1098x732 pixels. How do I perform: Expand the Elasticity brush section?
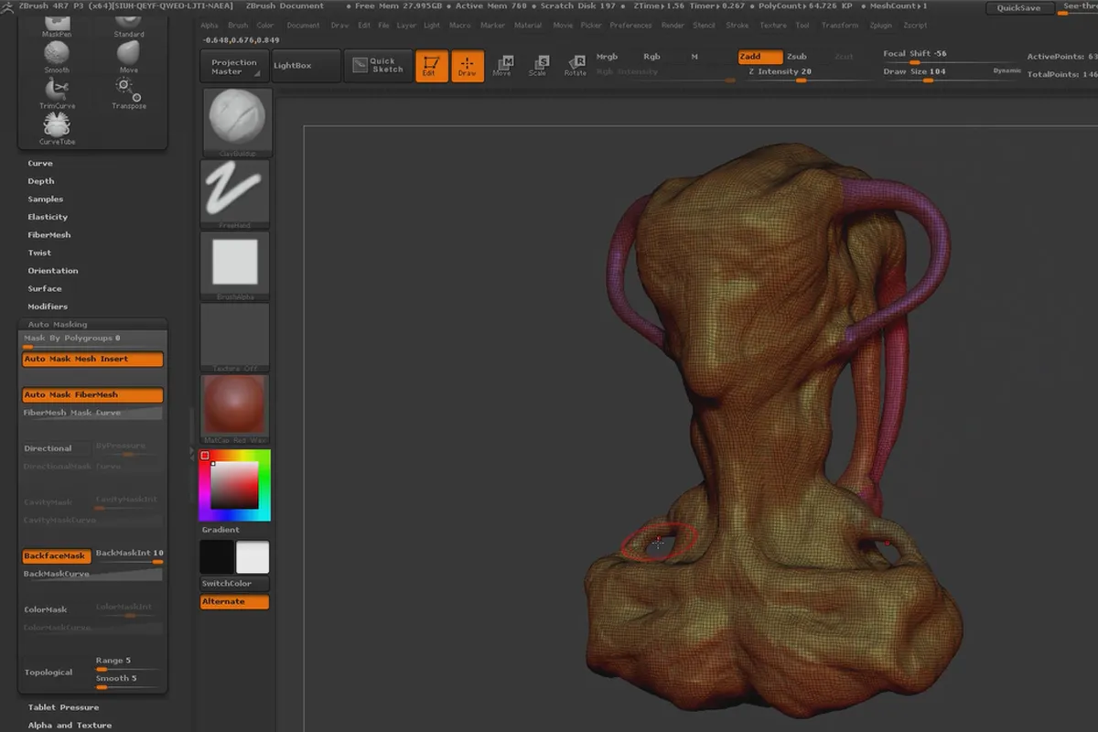tap(48, 217)
